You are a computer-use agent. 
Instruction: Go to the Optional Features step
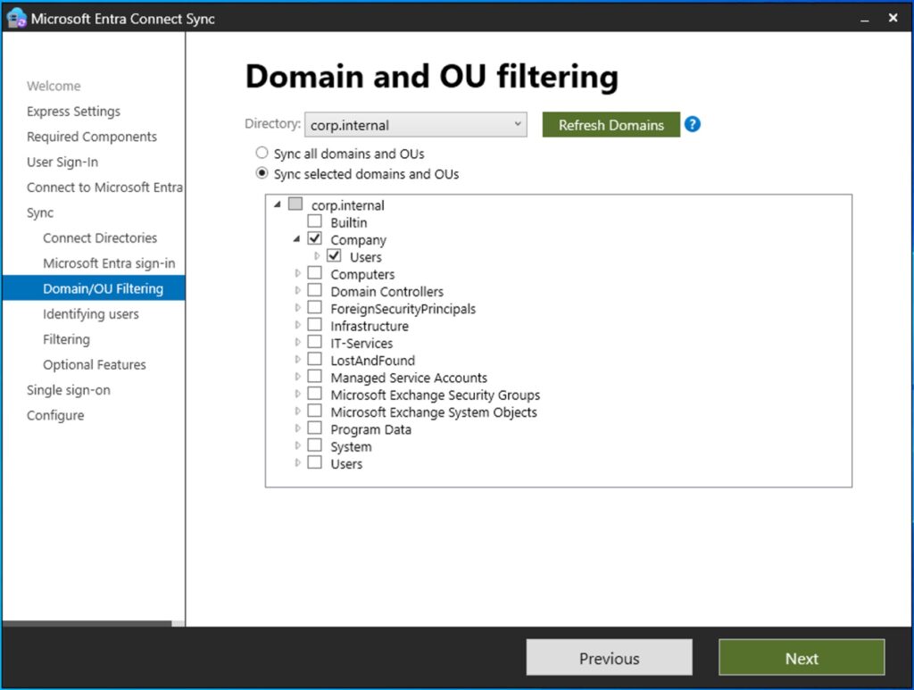(94, 364)
